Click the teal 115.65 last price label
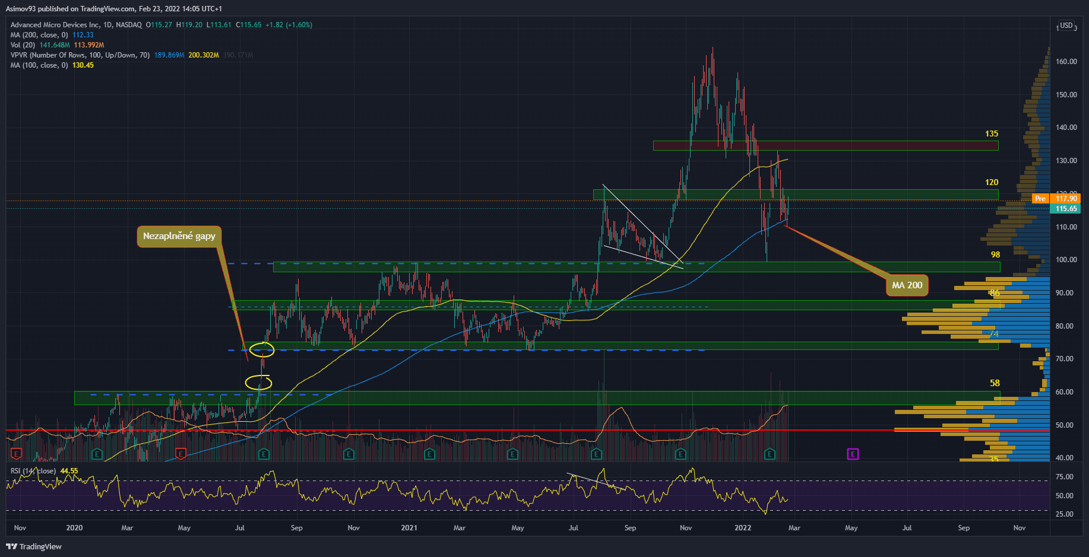 [1065, 209]
